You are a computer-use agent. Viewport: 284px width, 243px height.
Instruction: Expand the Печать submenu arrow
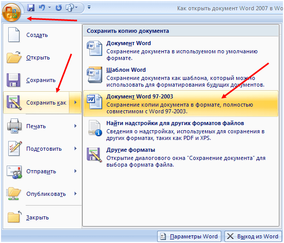coord(75,126)
